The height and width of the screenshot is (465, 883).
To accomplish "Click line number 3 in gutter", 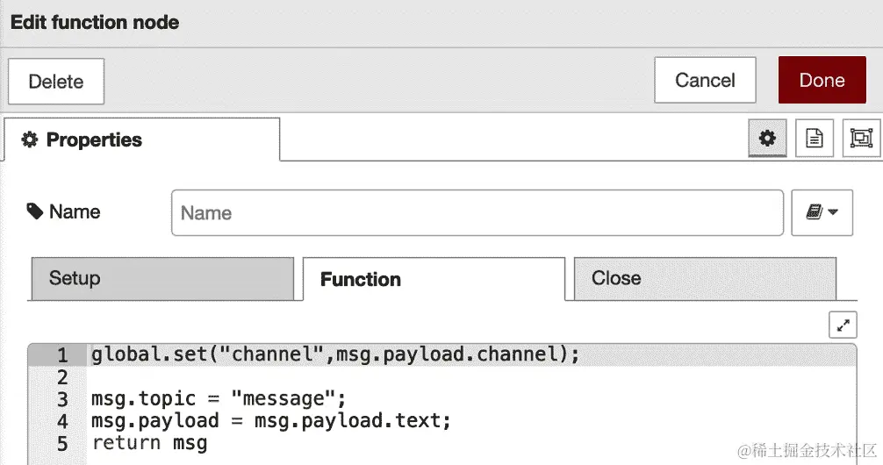I will [x=62, y=399].
